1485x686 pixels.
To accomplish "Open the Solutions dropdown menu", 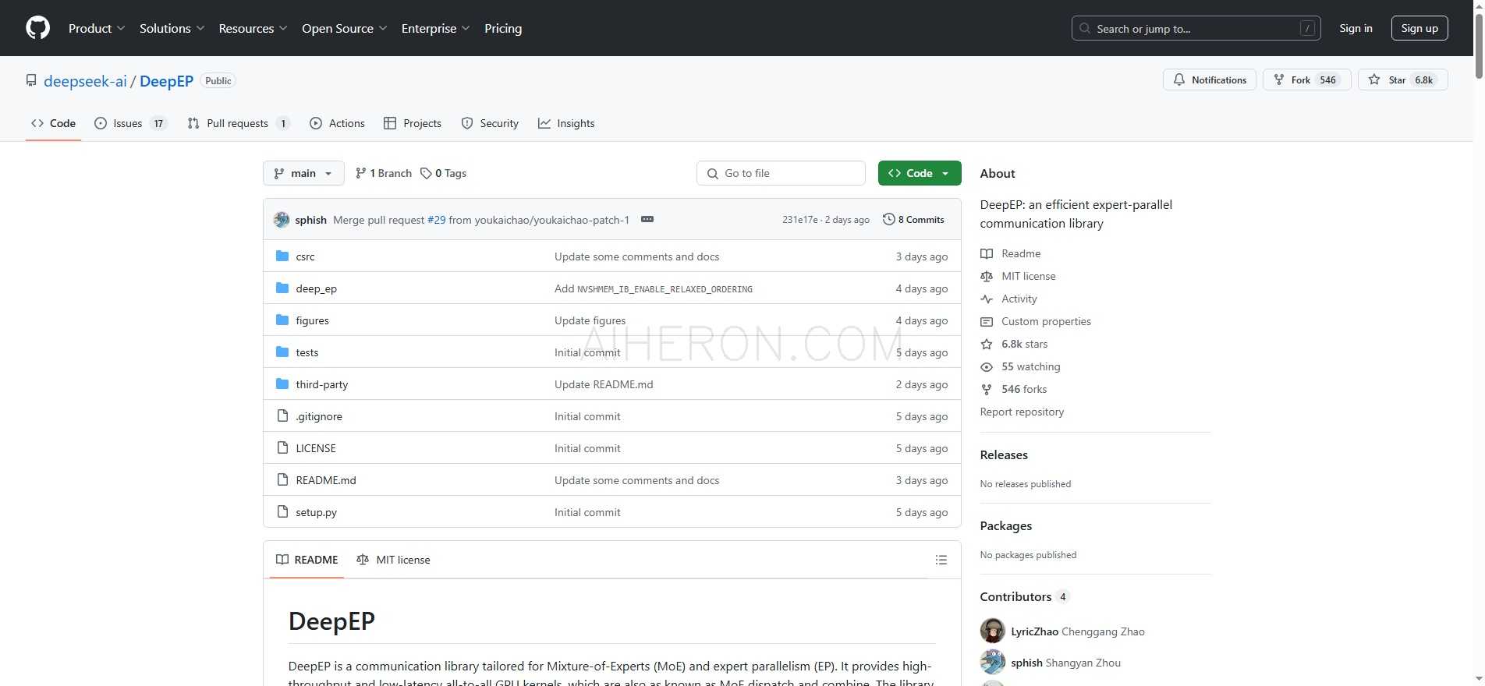I will 172,28.
